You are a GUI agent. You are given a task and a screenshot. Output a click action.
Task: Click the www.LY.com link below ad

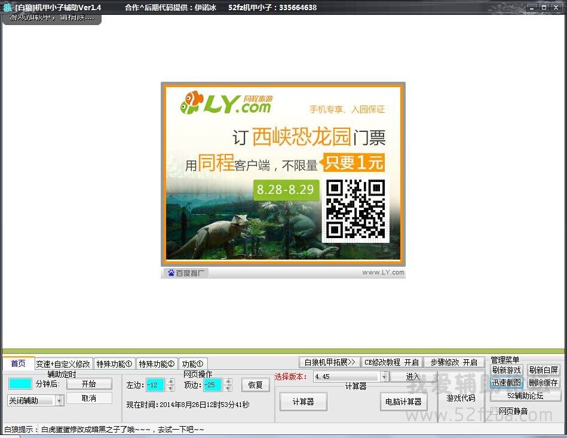[x=383, y=272]
